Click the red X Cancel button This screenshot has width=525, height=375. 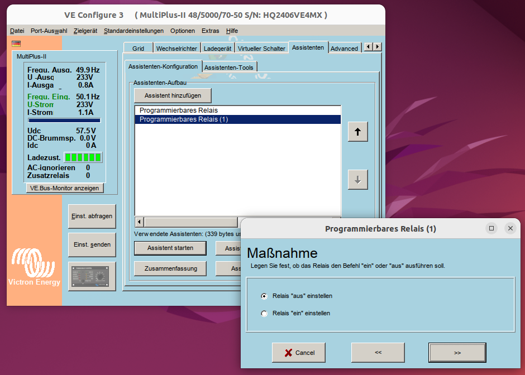coord(299,353)
